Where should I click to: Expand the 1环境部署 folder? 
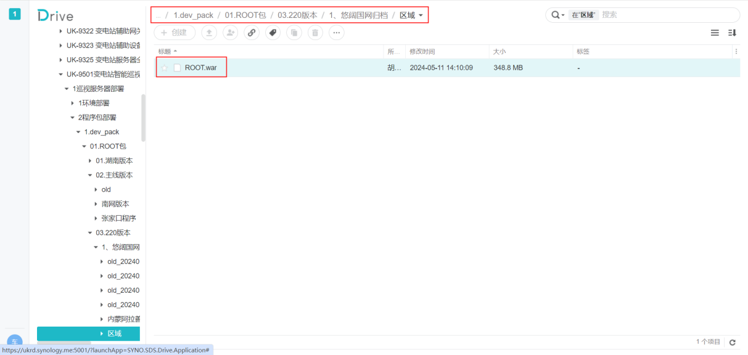(x=72, y=103)
